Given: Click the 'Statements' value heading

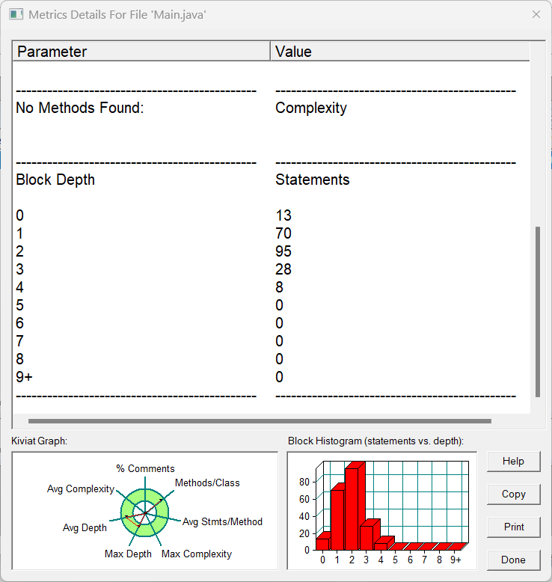Looking at the screenshot, I should (x=312, y=180).
